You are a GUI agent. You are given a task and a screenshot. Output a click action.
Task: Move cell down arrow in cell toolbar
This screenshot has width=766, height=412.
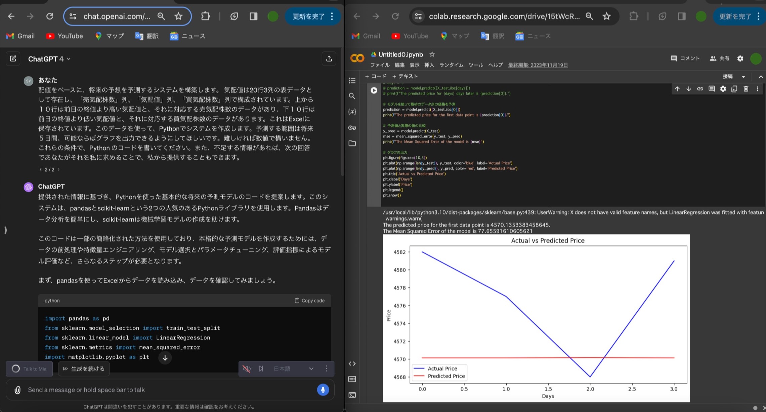[x=689, y=89]
